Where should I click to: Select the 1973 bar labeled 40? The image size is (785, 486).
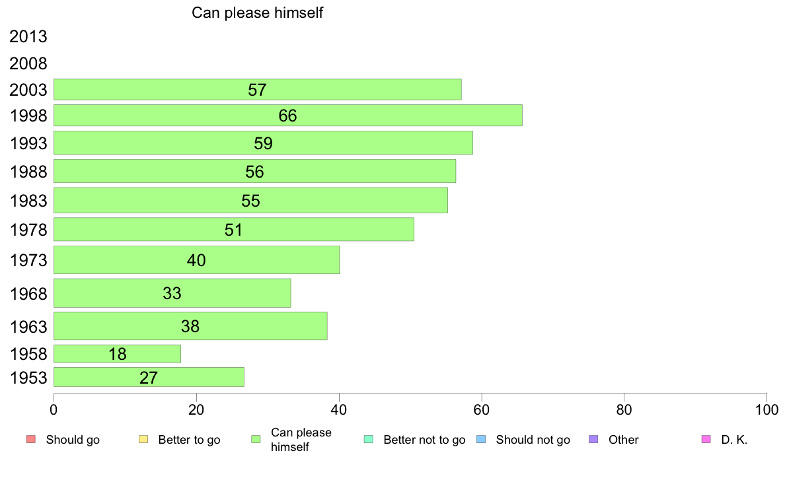pyautogui.click(x=196, y=260)
